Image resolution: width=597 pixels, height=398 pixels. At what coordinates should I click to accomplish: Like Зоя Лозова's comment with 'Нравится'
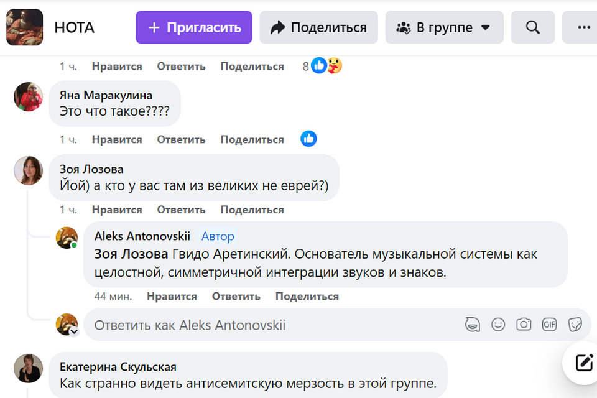click(117, 210)
